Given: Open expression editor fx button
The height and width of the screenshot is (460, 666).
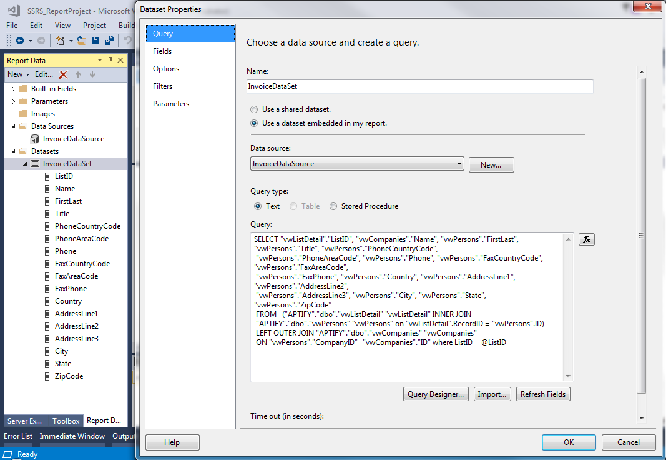Looking at the screenshot, I should coord(586,239).
